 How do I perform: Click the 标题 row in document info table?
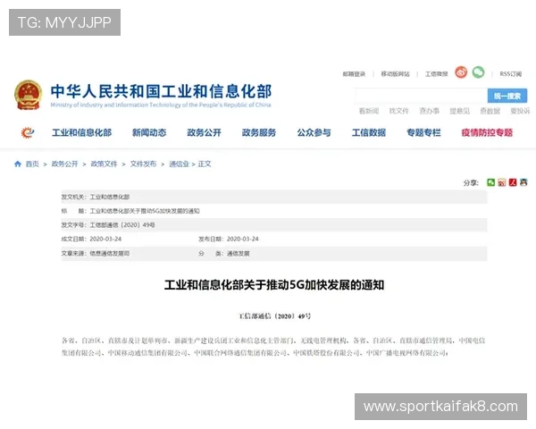point(274,211)
